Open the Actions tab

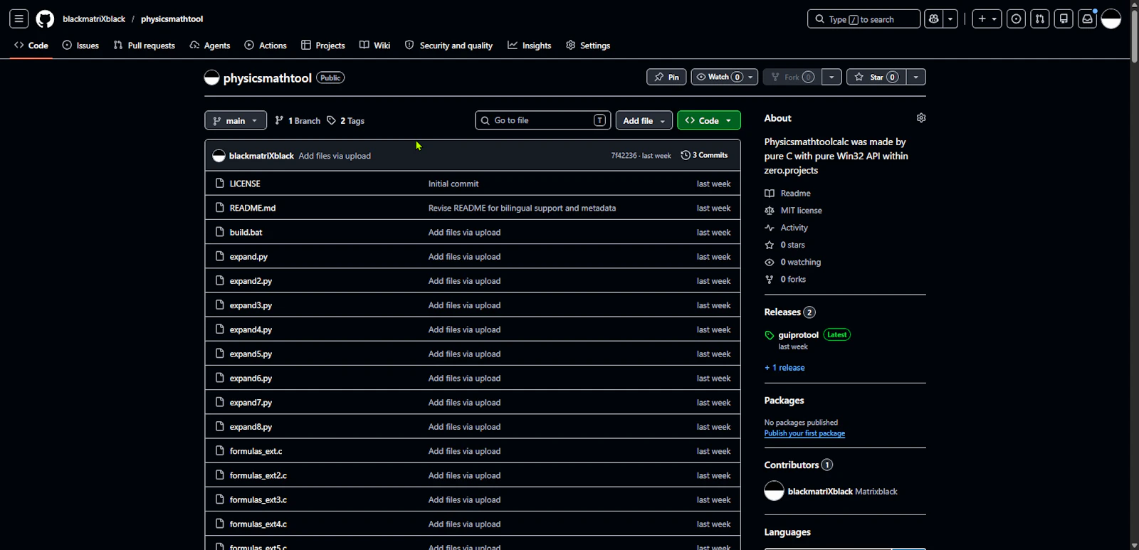pyautogui.click(x=266, y=46)
